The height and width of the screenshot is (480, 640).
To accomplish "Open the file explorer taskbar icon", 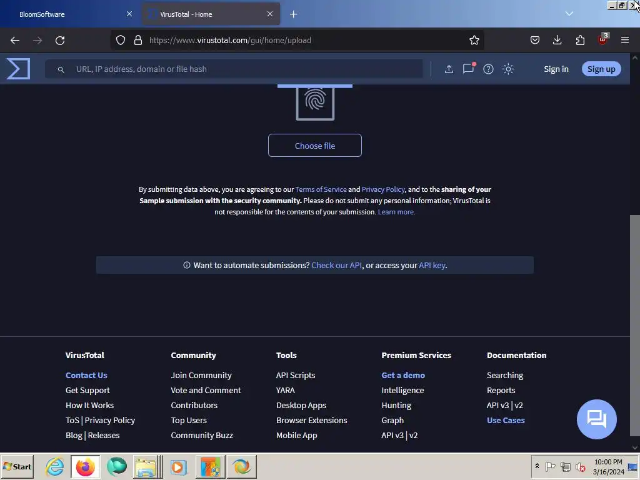I will (146, 466).
